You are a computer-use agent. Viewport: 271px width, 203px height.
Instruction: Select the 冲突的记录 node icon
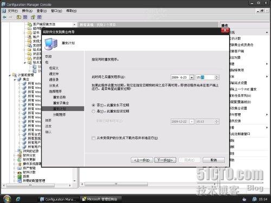coord(20,151)
